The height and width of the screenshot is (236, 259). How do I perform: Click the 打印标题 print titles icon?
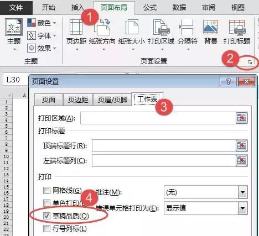[x=237, y=27]
